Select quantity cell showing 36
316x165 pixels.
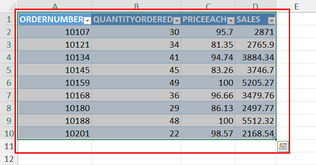(x=136, y=95)
